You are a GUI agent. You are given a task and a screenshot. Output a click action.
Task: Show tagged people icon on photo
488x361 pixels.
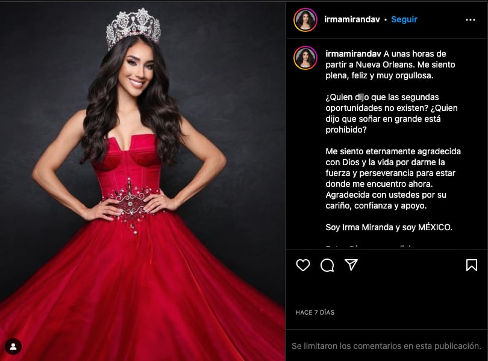13,347
